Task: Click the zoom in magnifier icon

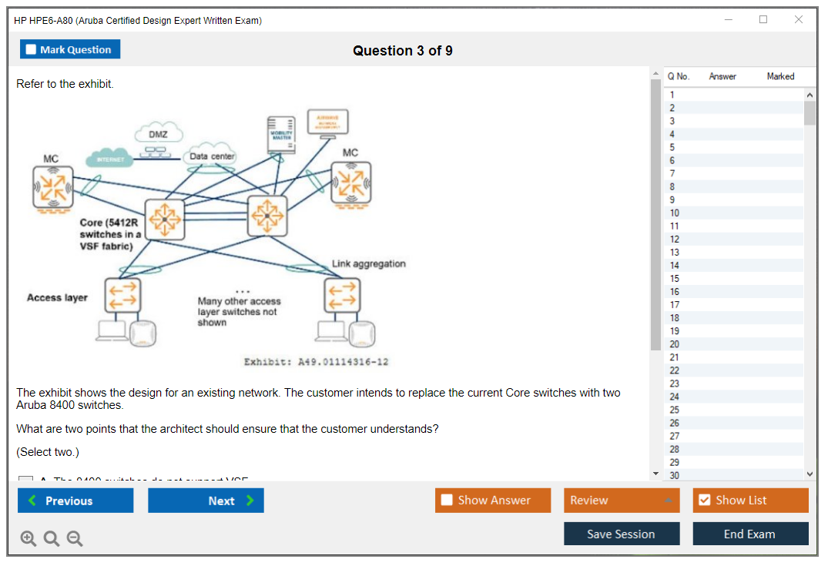Action: (28, 539)
